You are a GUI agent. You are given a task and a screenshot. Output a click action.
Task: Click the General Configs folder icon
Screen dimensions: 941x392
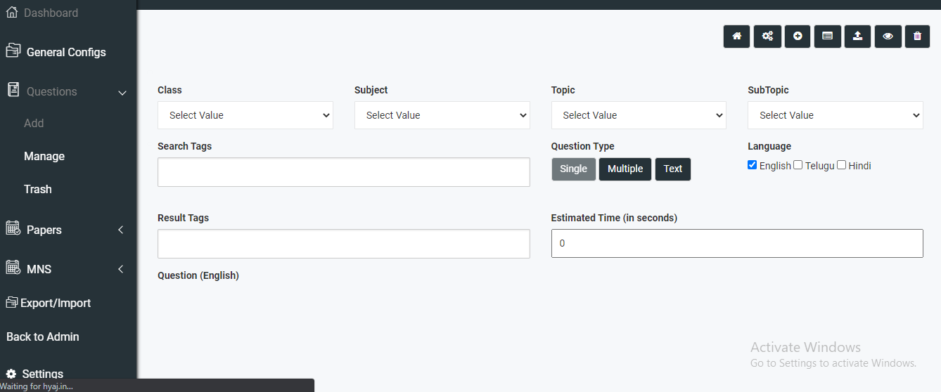[x=13, y=51]
